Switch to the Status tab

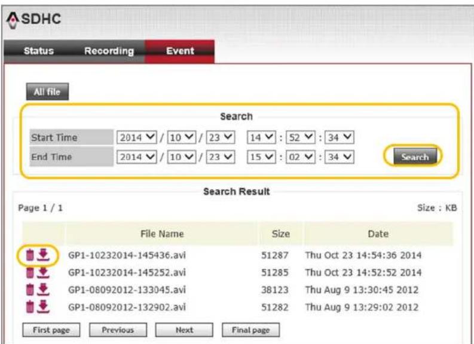(39, 51)
